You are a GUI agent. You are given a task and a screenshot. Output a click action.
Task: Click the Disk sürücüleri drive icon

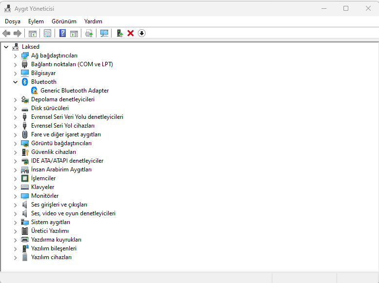click(25, 109)
